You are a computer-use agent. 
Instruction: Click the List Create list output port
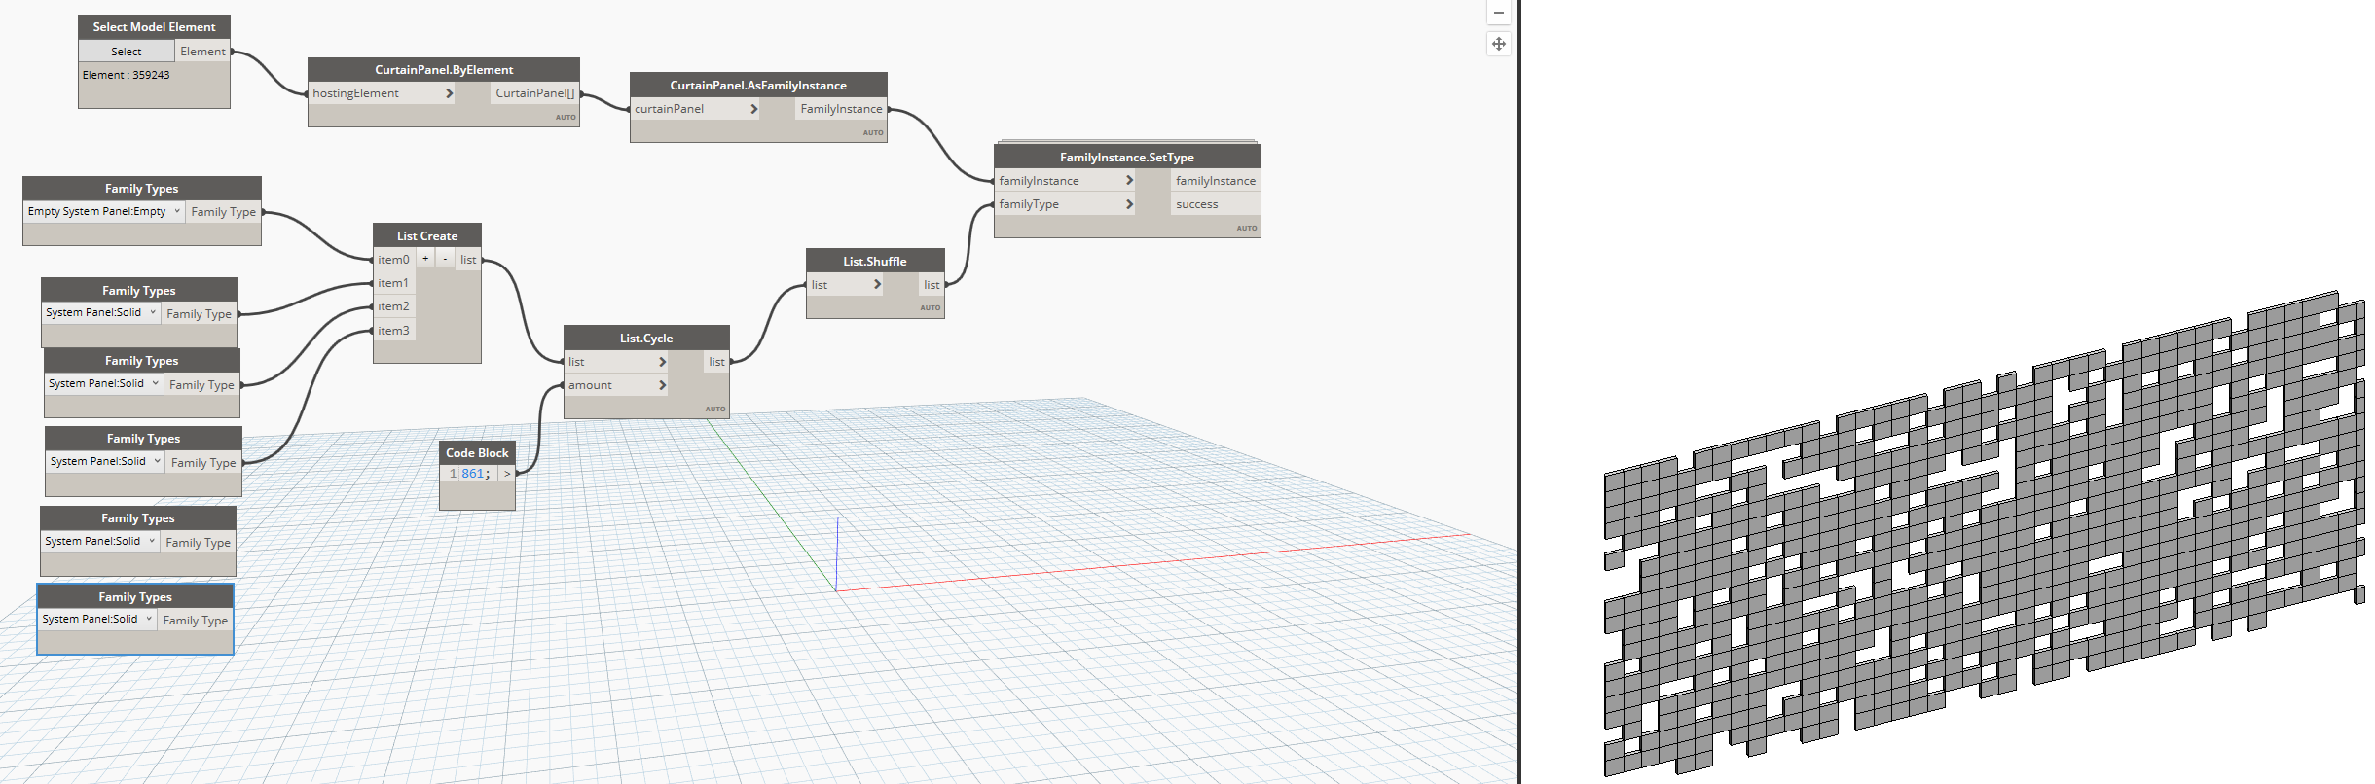point(468,260)
